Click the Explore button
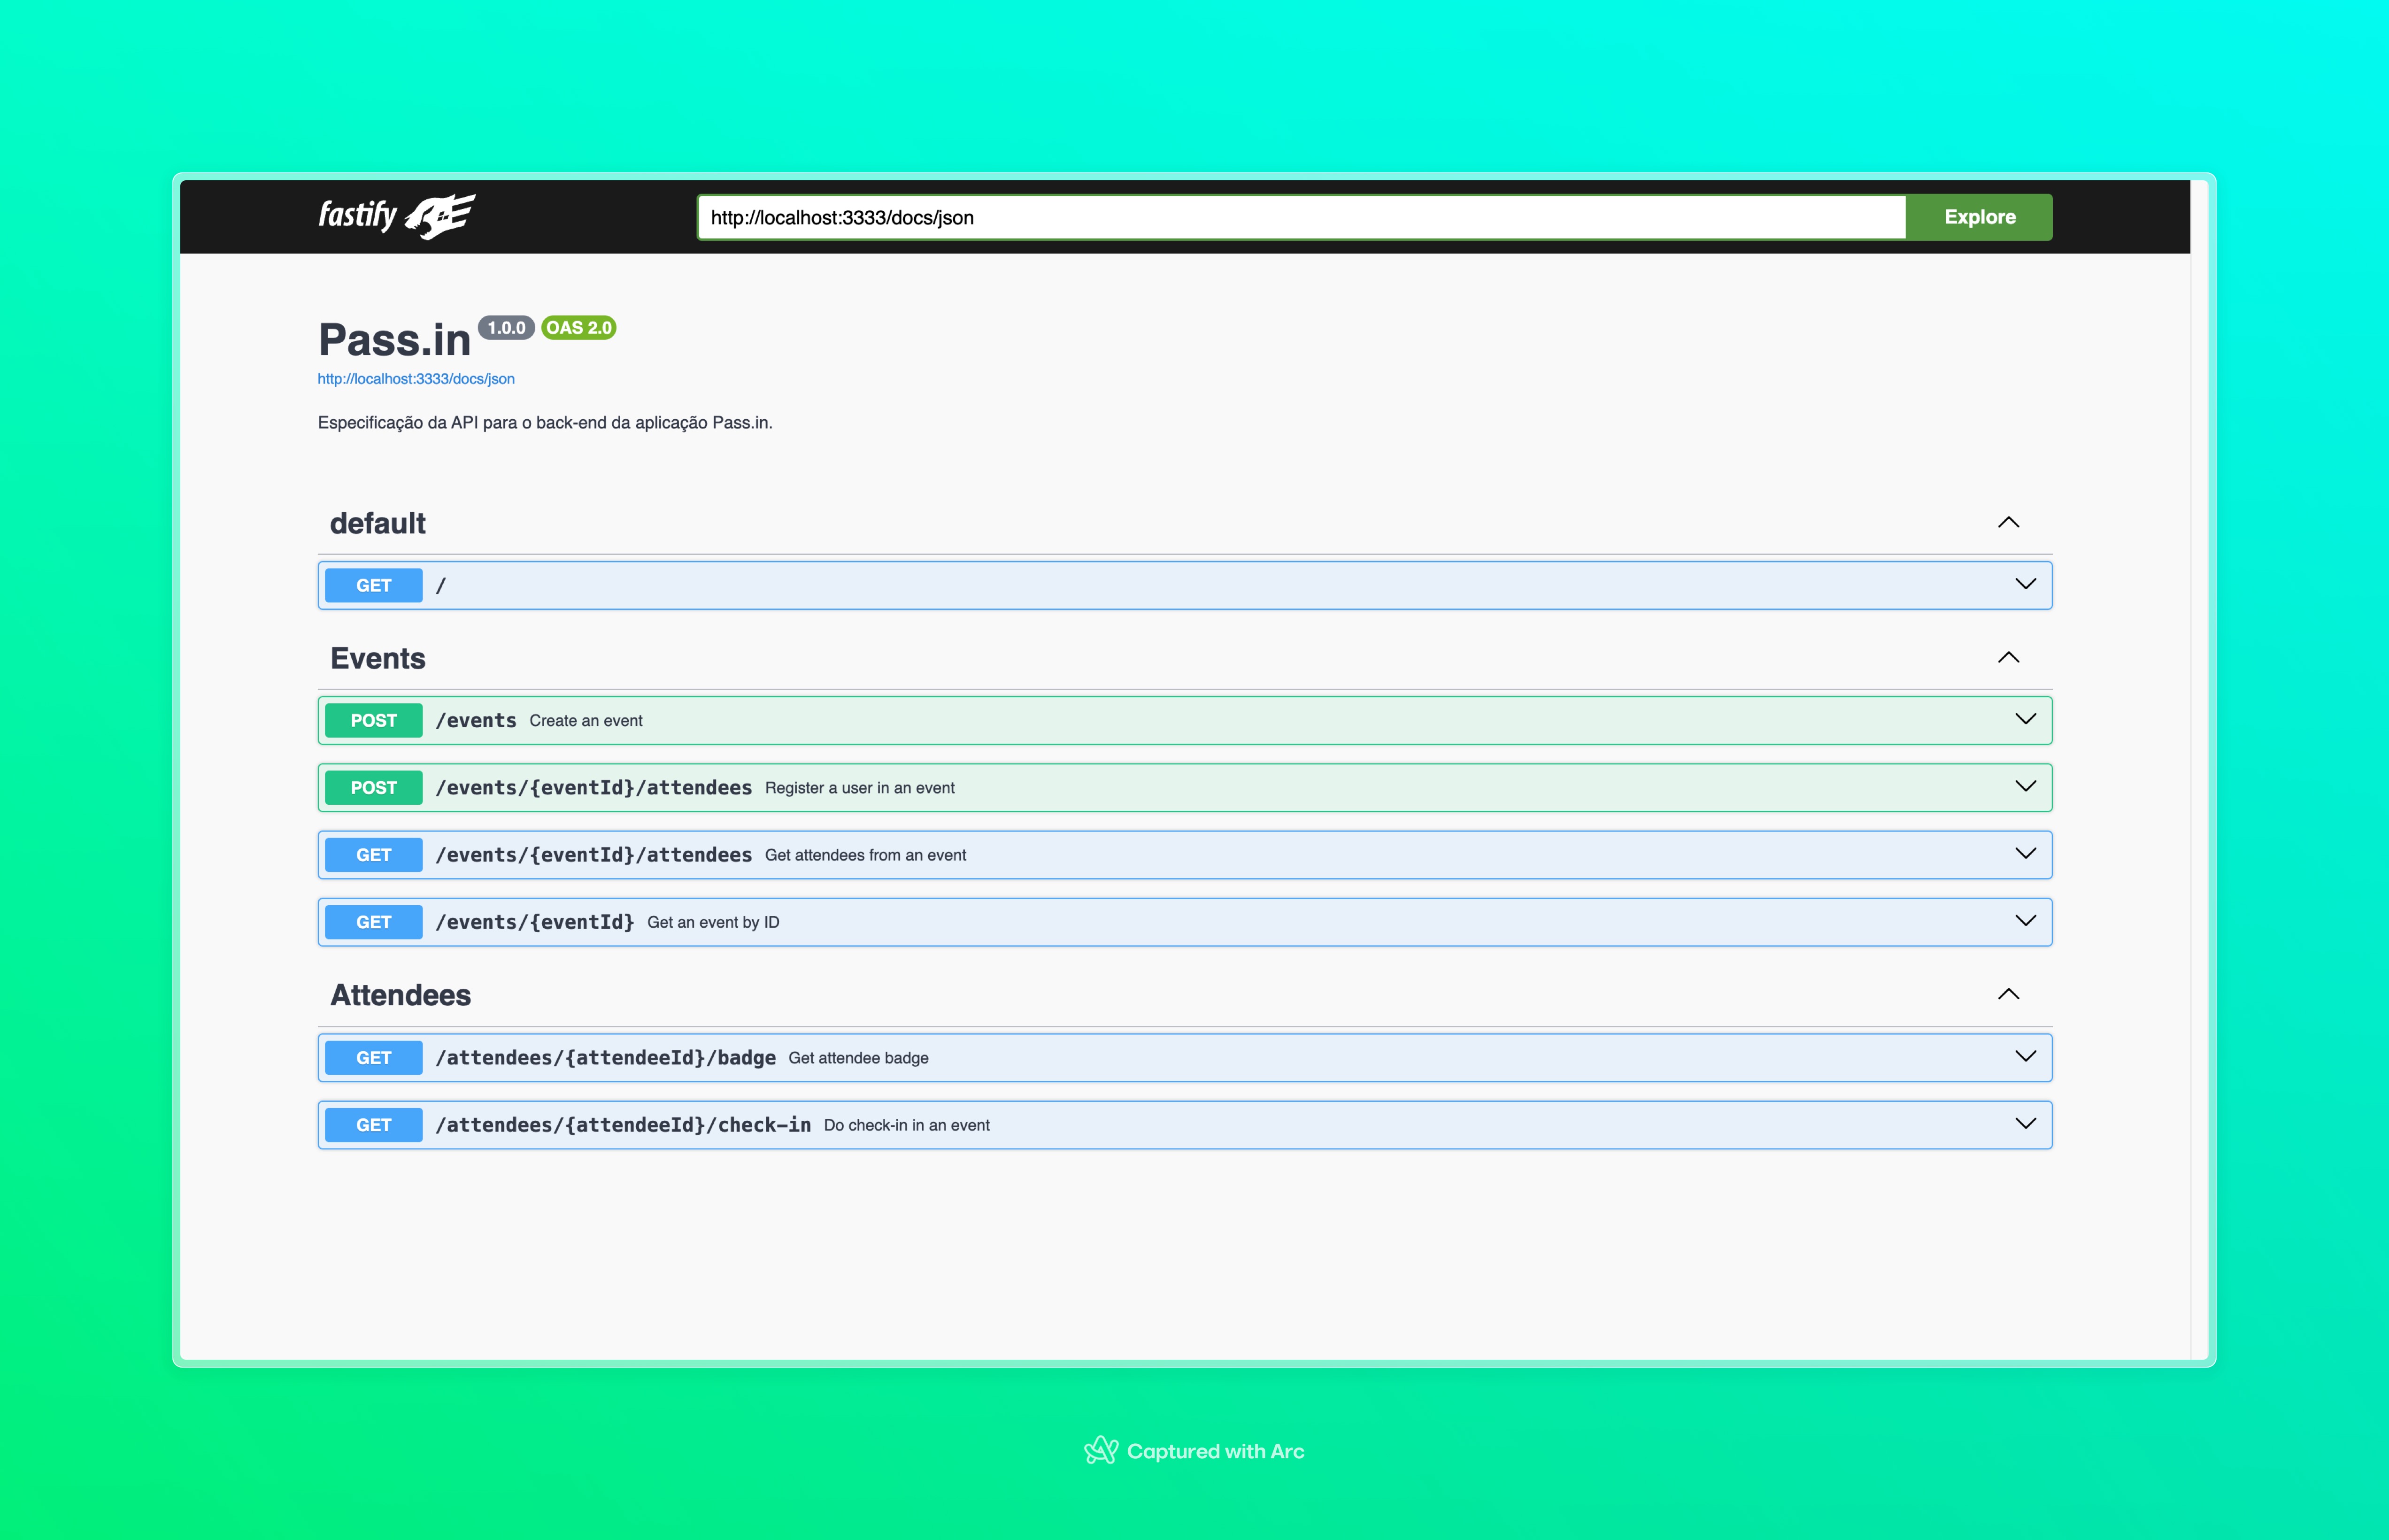 point(1979,217)
